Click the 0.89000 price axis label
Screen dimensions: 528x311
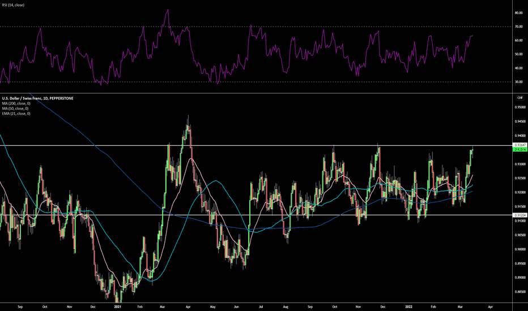pyautogui.click(x=520, y=278)
